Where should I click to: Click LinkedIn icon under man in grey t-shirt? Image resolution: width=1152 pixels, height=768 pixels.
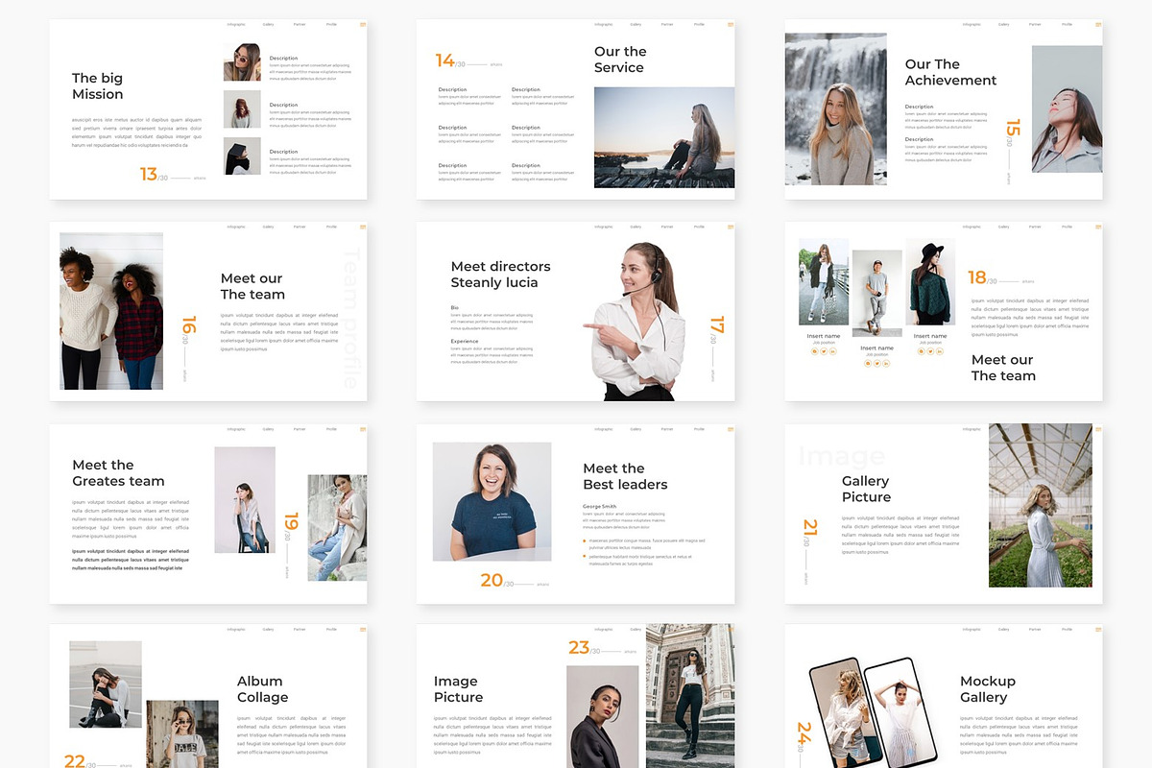[885, 364]
